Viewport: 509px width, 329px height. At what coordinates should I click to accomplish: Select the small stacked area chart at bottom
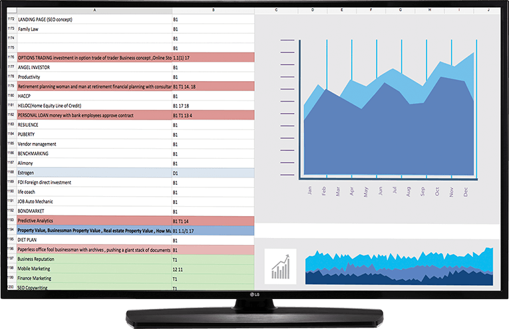[399, 266]
